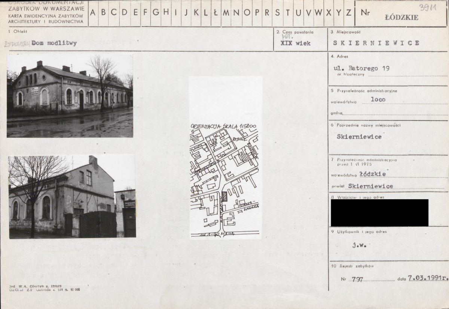Open the top photo of the prayer house
The height and width of the screenshot is (309, 449).
tap(70, 96)
